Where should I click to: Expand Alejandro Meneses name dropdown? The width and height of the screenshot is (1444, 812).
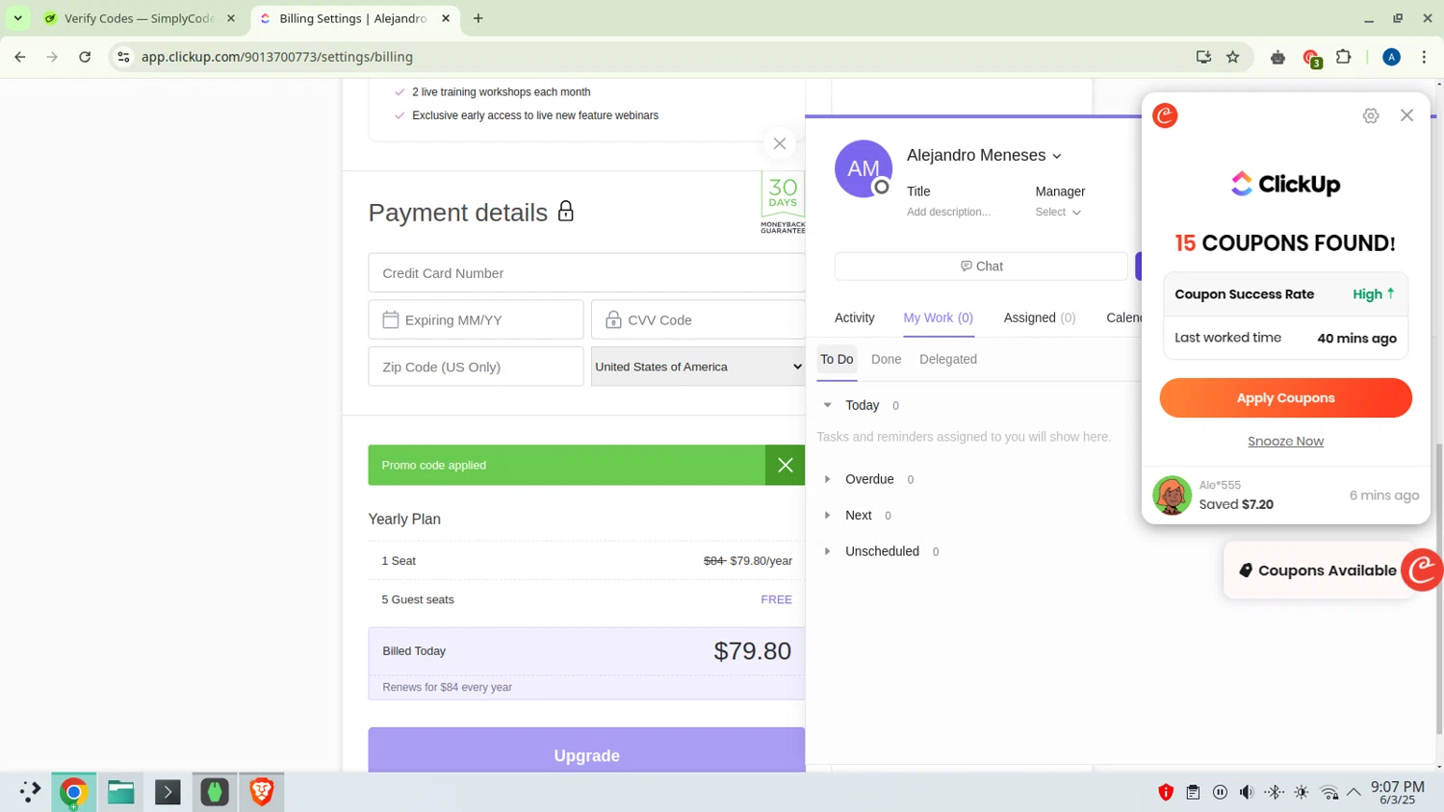coord(1056,156)
